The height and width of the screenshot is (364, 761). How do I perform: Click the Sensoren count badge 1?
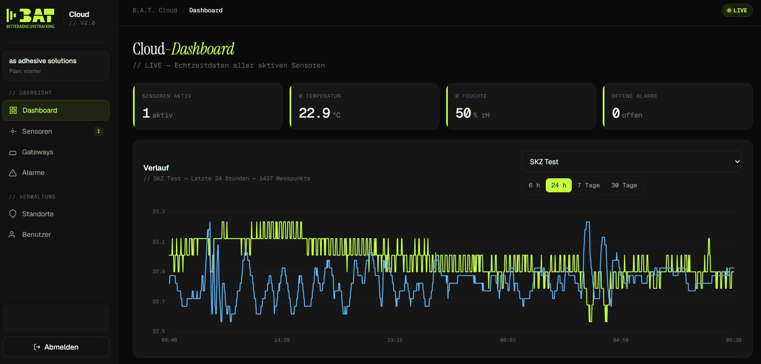coord(98,131)
